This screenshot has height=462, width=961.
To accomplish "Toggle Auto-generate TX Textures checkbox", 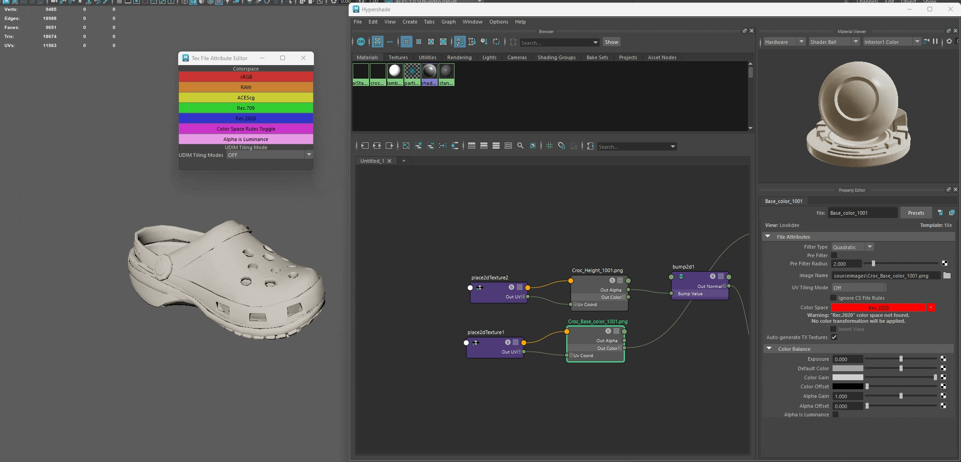I will [x=834, y=337].
